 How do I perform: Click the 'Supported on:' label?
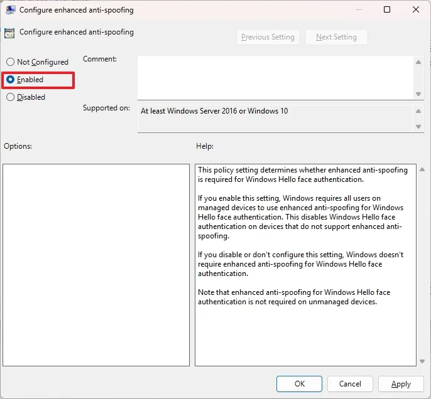[x=106, y=108]
